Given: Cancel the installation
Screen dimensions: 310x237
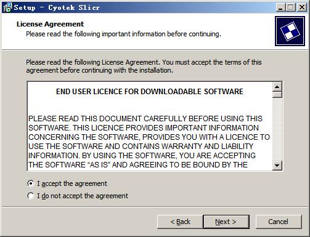Looking at the screenshot, I should [279, 222].
